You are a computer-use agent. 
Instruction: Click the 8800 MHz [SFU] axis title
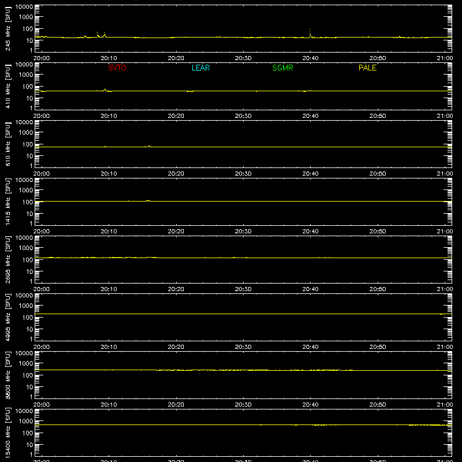pyautogui.click(x=8, y=375)
